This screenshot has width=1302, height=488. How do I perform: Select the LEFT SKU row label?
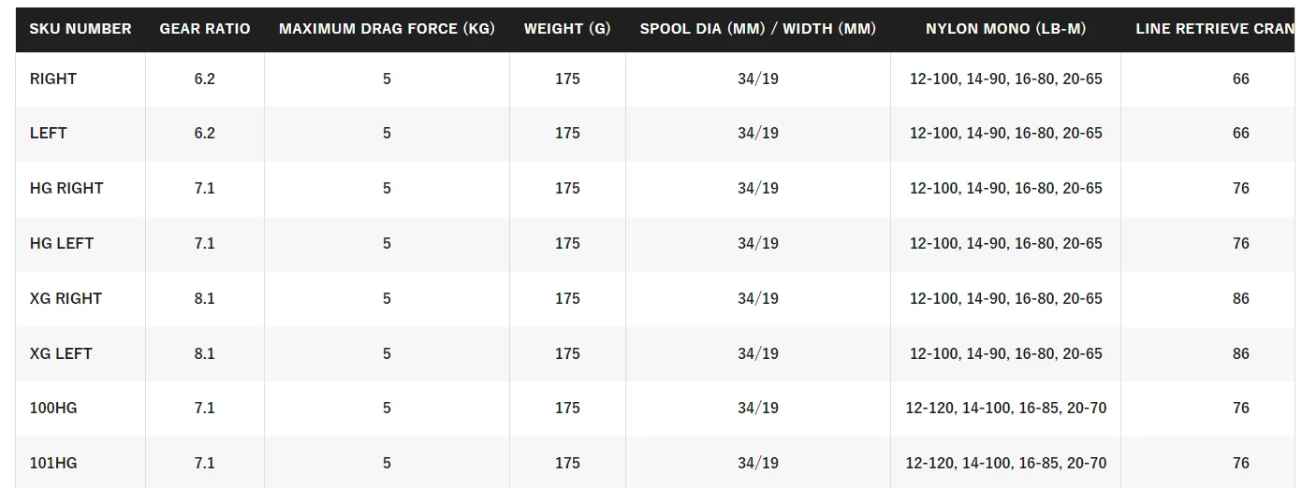point(49,133)
